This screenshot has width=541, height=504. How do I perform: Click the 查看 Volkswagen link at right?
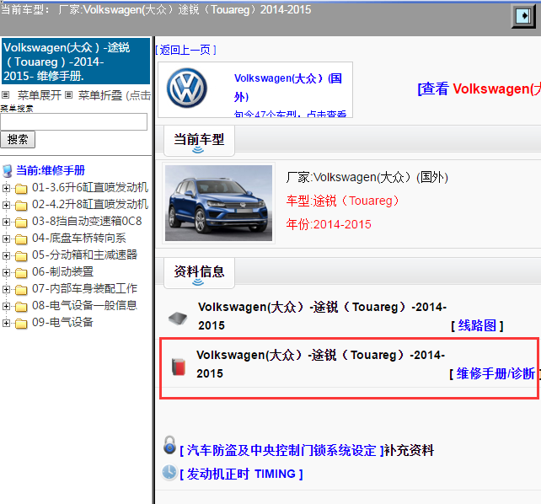(479, 89)
